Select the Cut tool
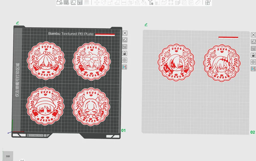This screenshot has height=161, width=256. (x=124, y=3)
